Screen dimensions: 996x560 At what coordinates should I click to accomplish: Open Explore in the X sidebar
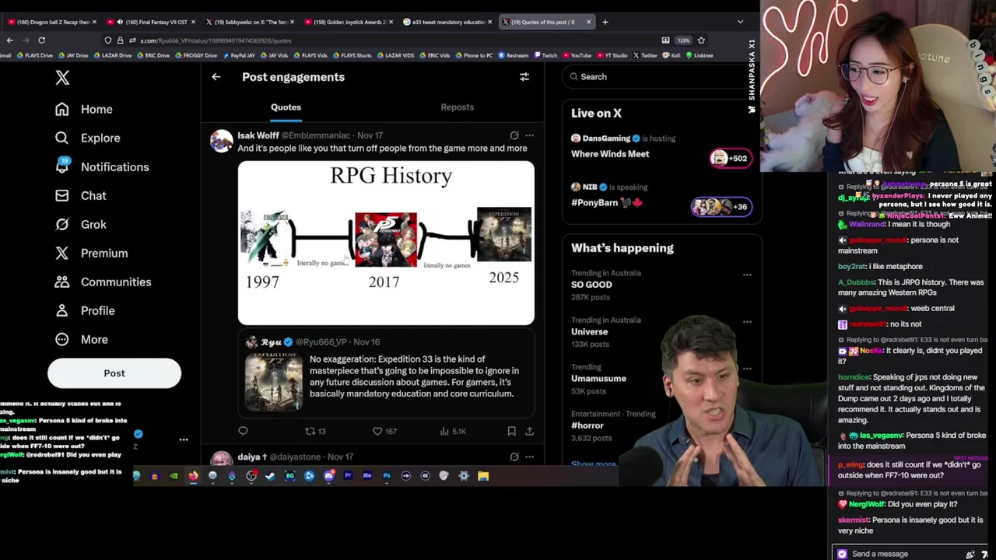pos(88,138)
